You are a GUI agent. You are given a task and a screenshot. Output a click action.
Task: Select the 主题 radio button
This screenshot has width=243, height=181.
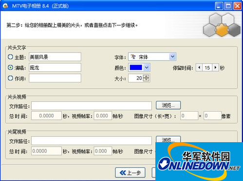10,57
